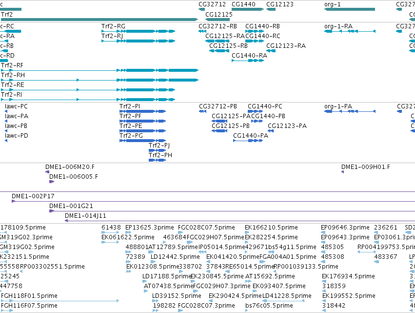
Task: Click transcript CG32712-RB
Action: [x=202, y=31]
